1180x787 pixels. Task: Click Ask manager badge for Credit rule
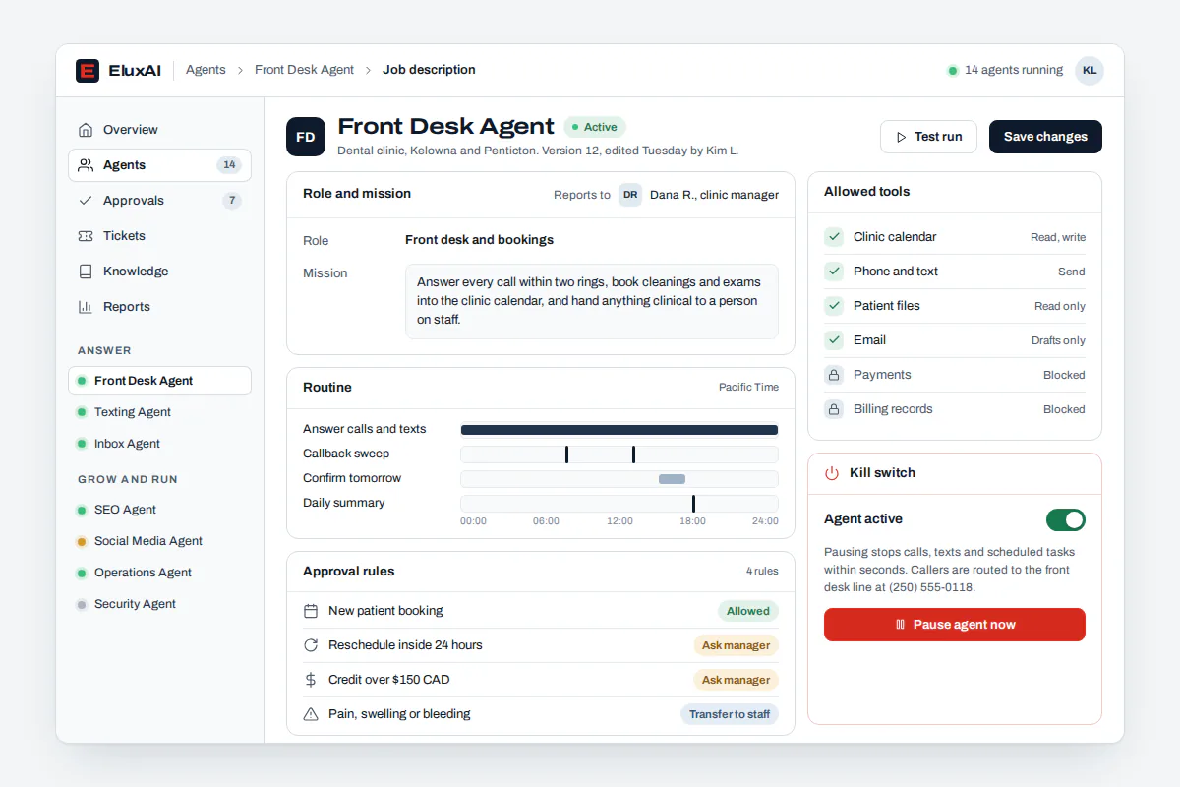point(736,680)
